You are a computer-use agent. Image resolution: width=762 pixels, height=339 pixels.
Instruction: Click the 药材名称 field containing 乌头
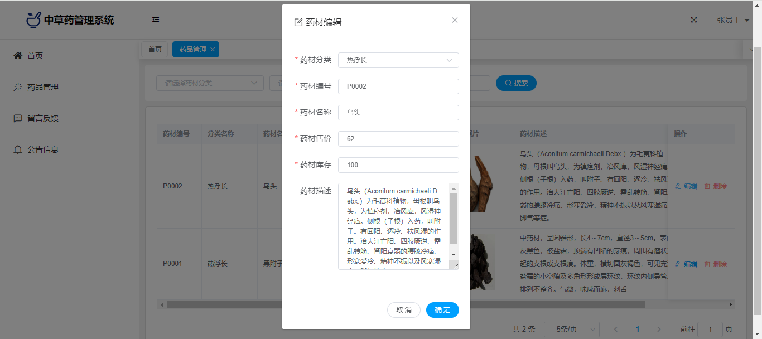(398, 113)
